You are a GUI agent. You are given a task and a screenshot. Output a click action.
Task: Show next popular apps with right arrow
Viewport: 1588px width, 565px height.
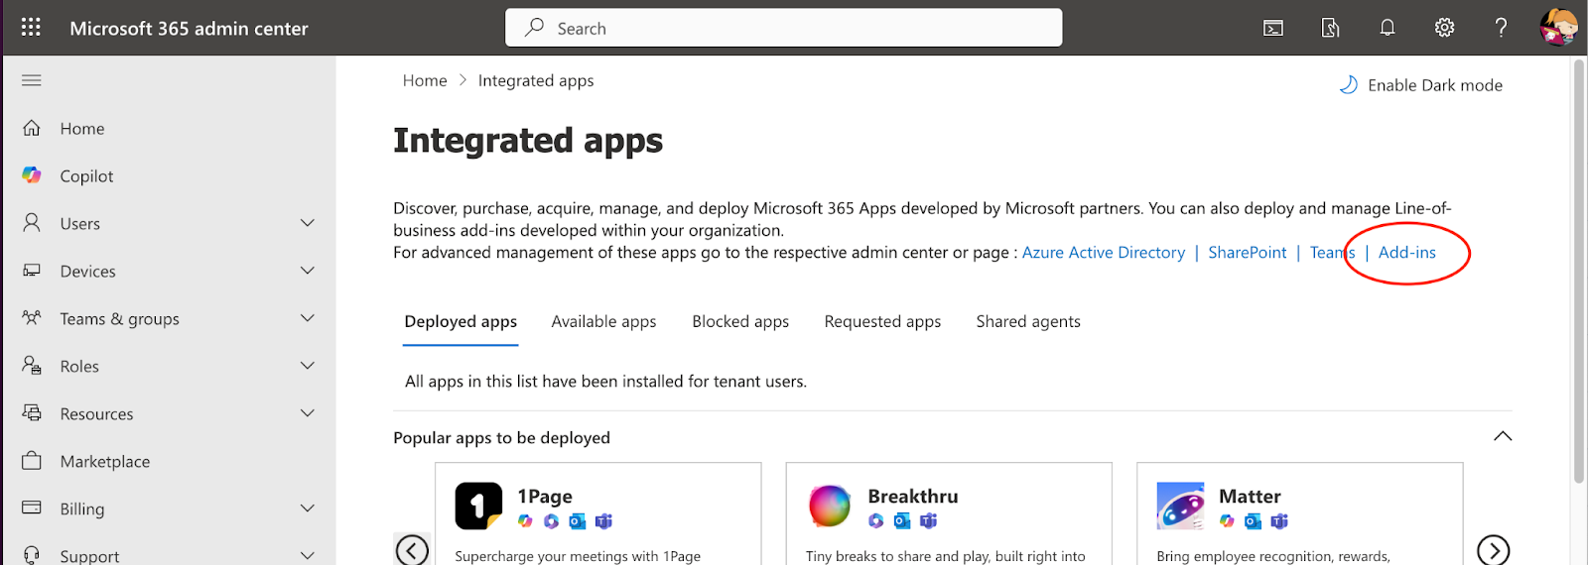point(1493,550)
